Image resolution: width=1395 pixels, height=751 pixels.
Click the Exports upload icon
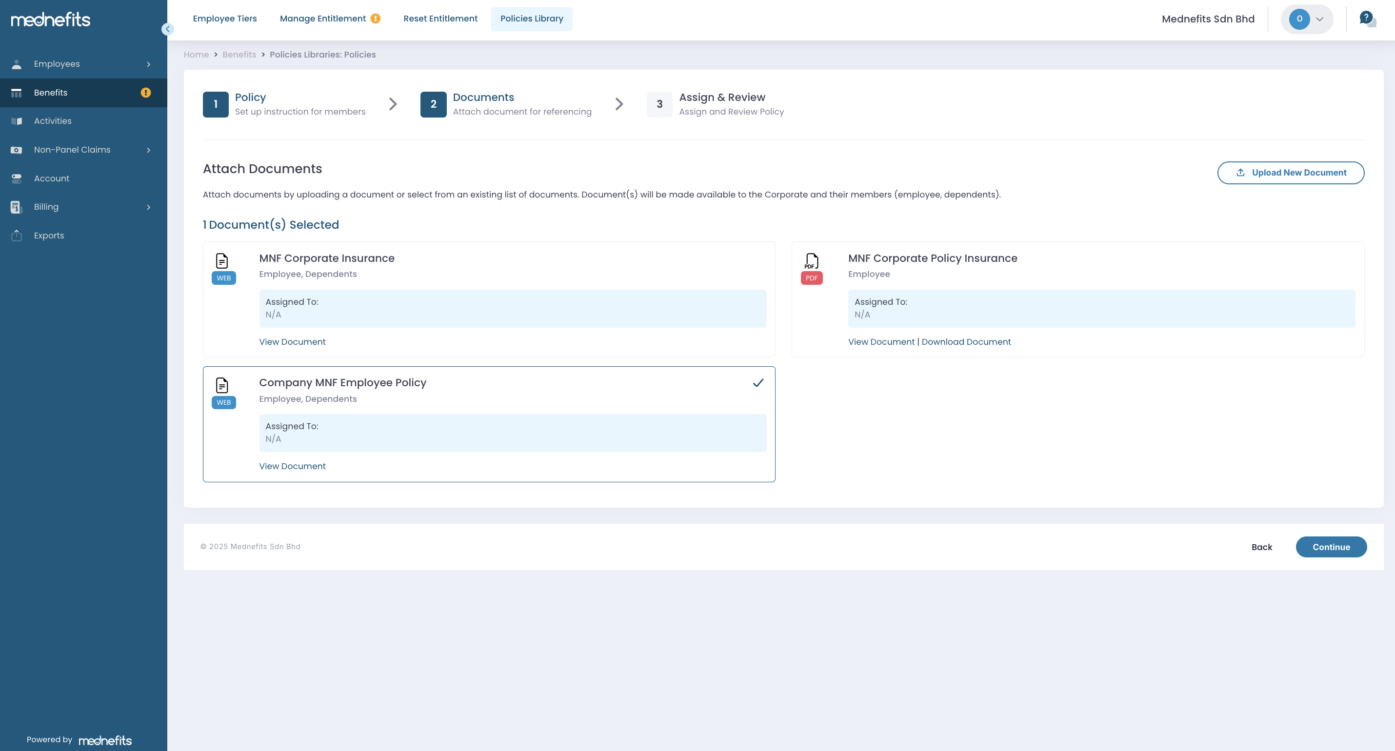(17, 236)
